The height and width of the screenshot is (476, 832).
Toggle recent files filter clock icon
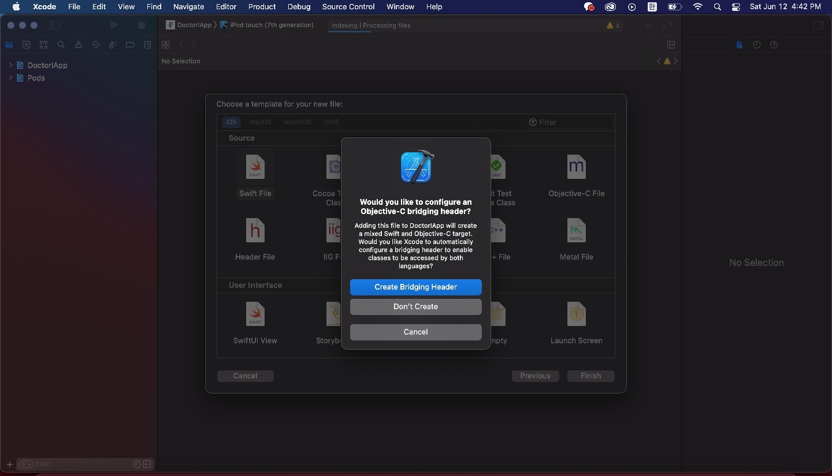tap(137, 464)
